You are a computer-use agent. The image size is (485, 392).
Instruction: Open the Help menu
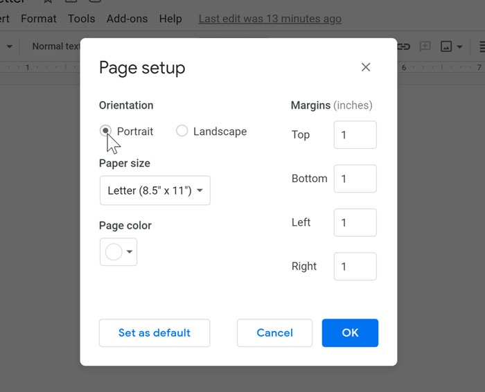coord(170,19)
